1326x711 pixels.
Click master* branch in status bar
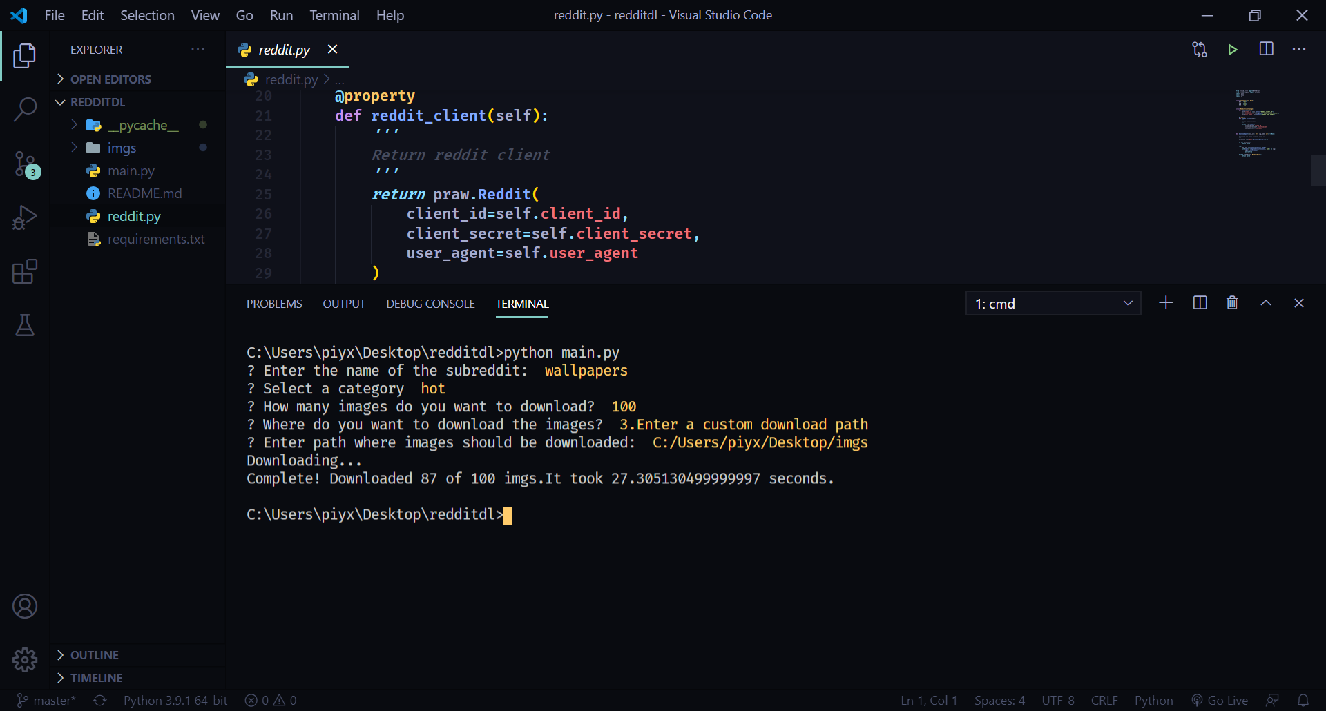46,701
